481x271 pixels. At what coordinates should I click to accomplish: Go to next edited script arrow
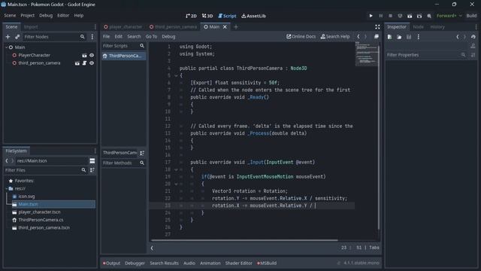(365, 37)
